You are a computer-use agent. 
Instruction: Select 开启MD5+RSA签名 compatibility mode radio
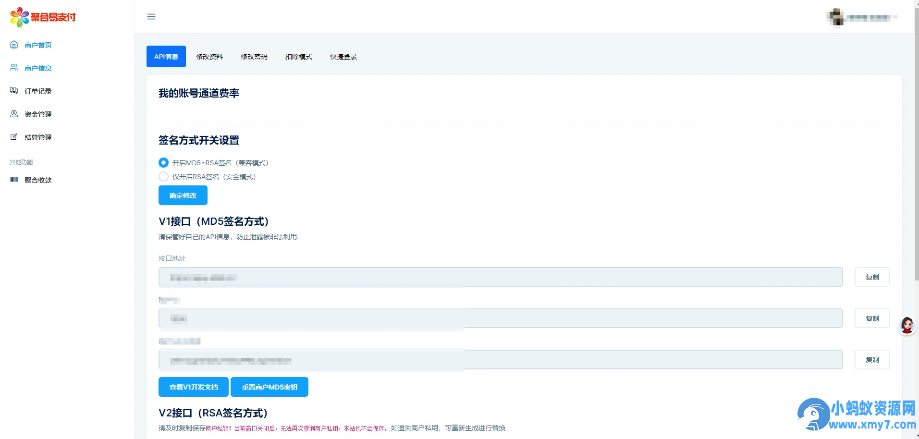pyautogui.click(x=164, y=163)
